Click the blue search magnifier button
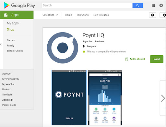The image size is (166, 127). coord(137,6)
